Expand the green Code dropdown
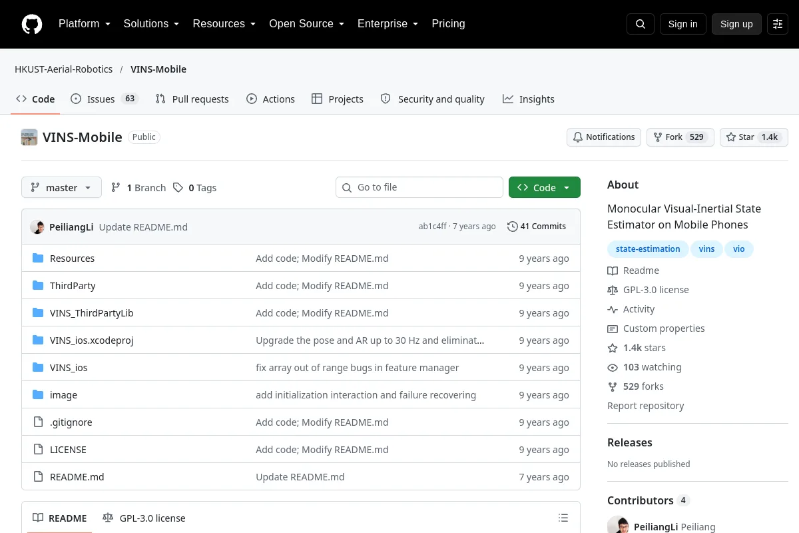799x533 pixels. coord(545,188)
